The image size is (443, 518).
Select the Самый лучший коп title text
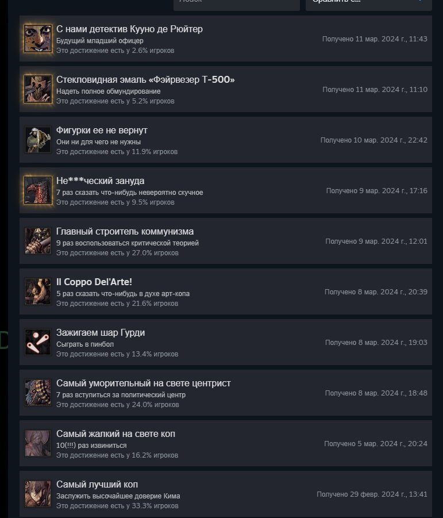[x=97, y=484]
